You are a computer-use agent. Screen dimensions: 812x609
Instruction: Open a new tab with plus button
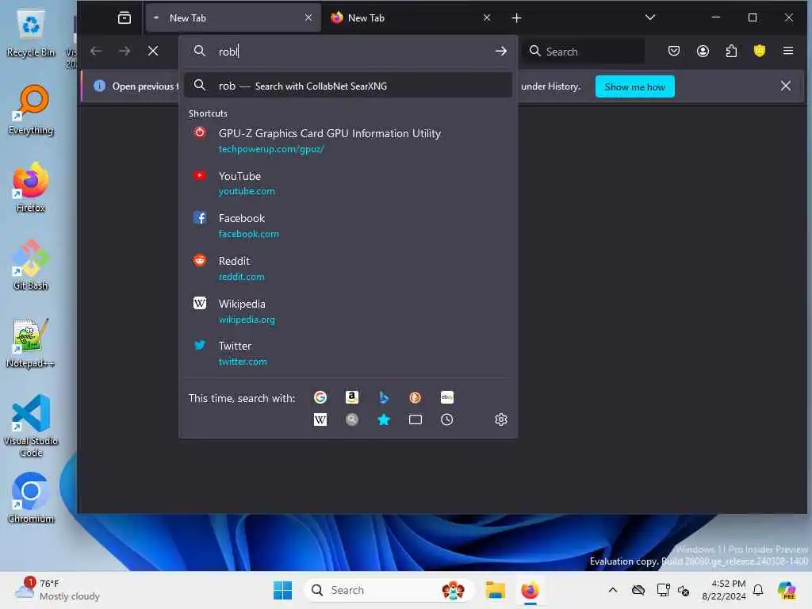point(516,18)
